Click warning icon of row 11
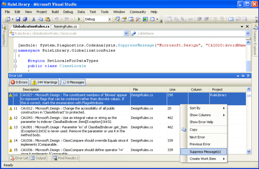Viewport: 259px width, 169px height. pos(11,109)
